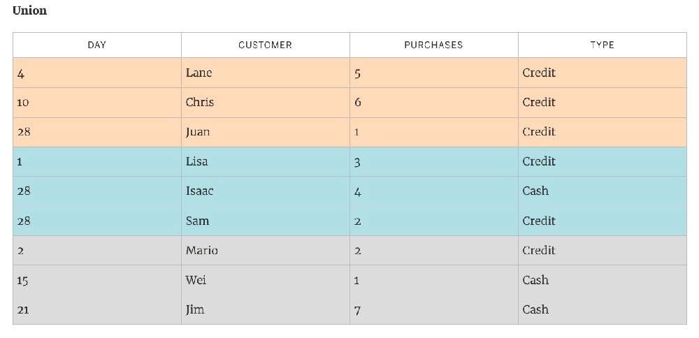Click the customer name Chris
699x338 pixels.
coord(200,102)
